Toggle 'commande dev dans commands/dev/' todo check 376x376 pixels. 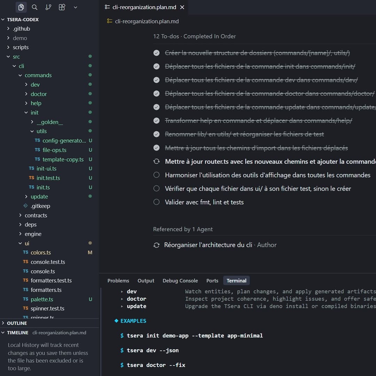coord(156,80)
